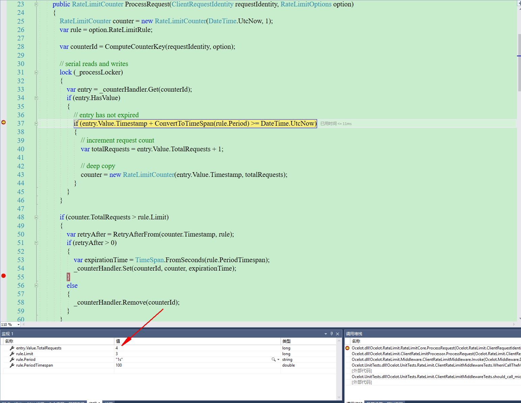The image size is (521, 403).
Task: Collapse the lock block outline at line 31
Action: pos(36,72)
